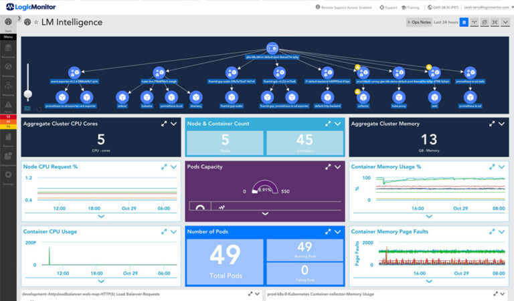Open Websites in the left sidebar
514x301 pixels.
[8, 70]
